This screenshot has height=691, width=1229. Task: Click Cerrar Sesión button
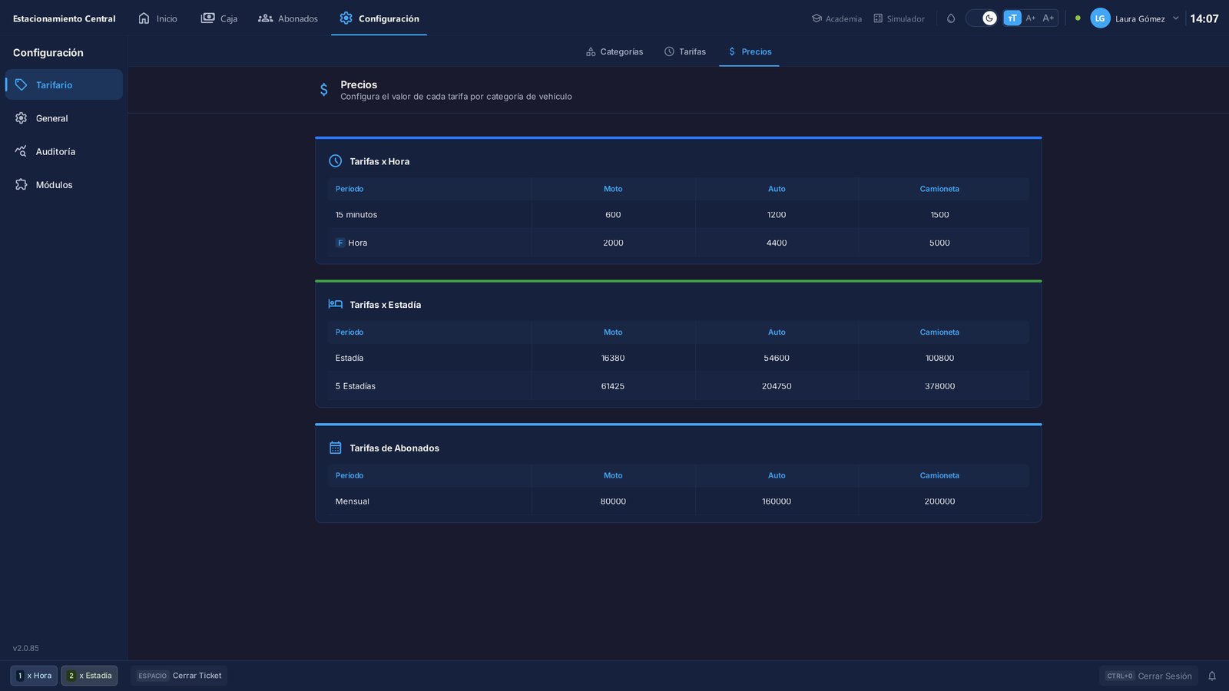[x=1148, y=676]
